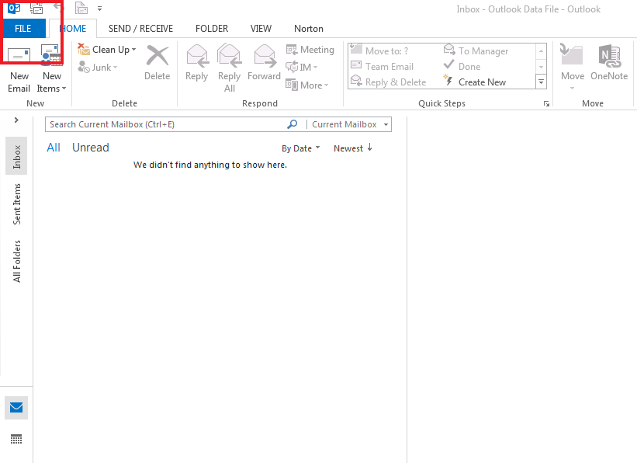Open the FILE tab
The height and width of the screenshot is (463, 637).
pos(23,29)
